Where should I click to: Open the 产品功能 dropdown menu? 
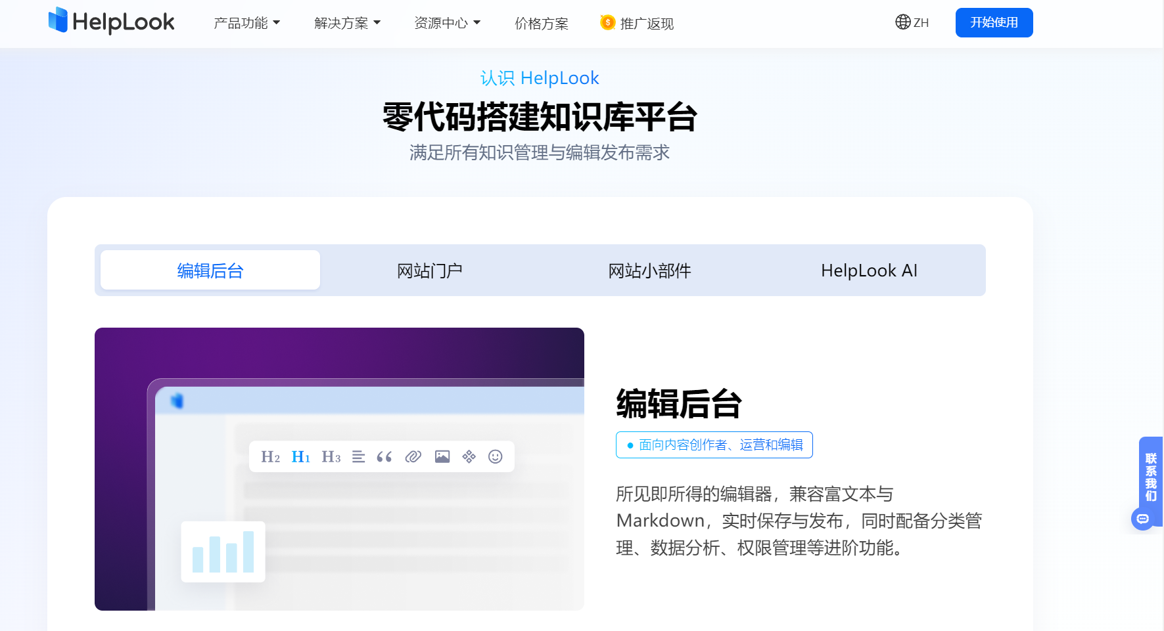(x=246, y=24)
